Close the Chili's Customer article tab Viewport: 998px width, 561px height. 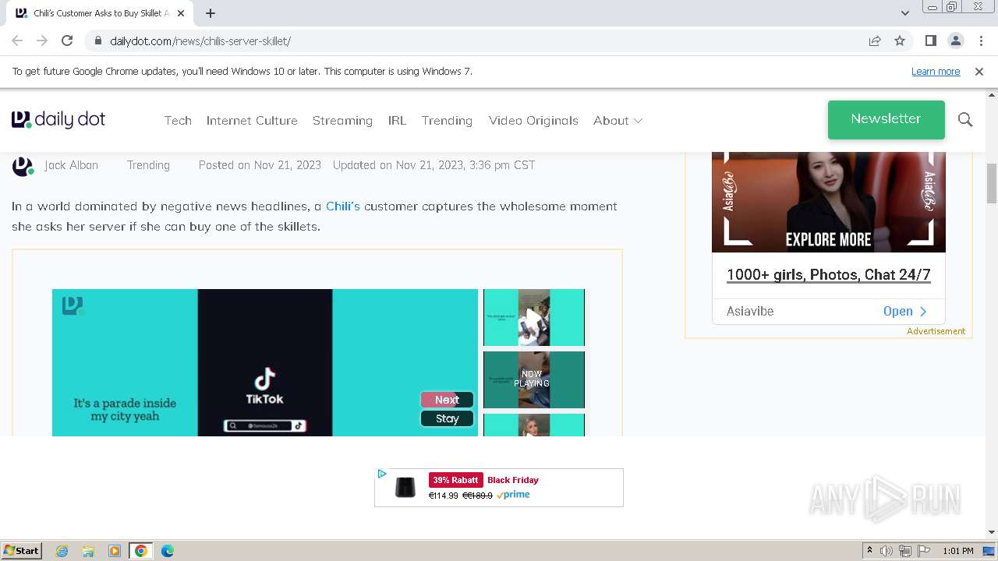tap(181, 13)
